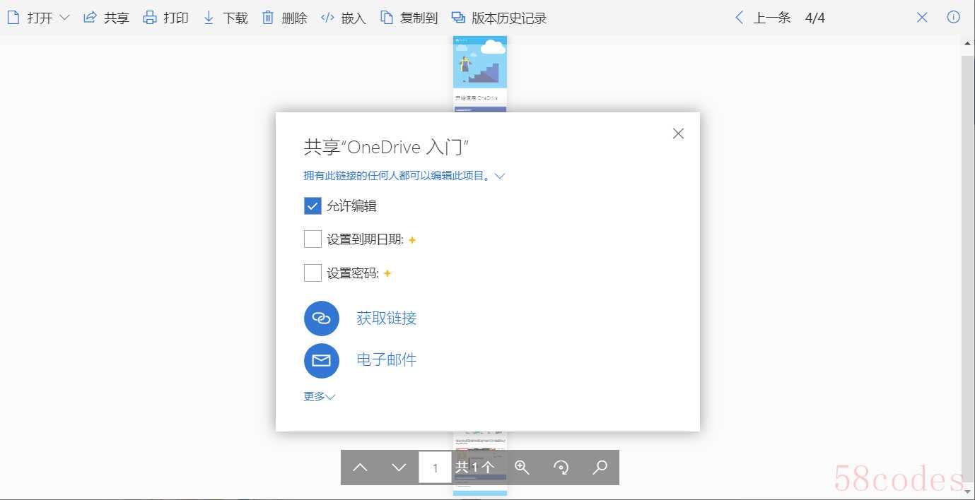Click the 打印 print toolbar button
This screenshot has width=975, height=500.
click(x=165, y=18)
